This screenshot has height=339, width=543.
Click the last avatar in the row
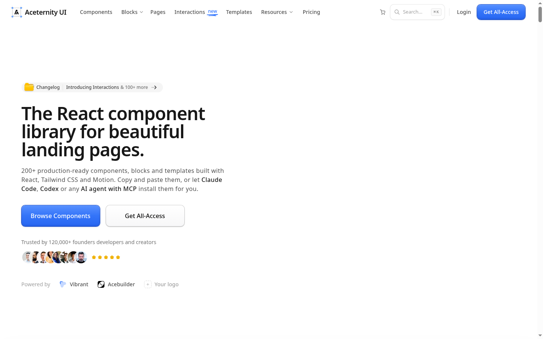point(81,257)
